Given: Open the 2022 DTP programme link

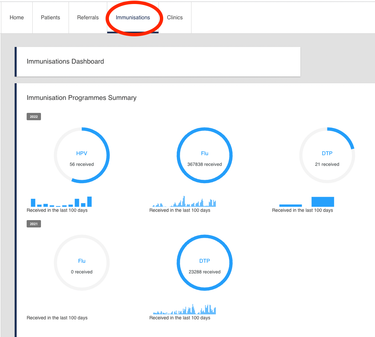Looking at the screenshot, I should (327, 154).
